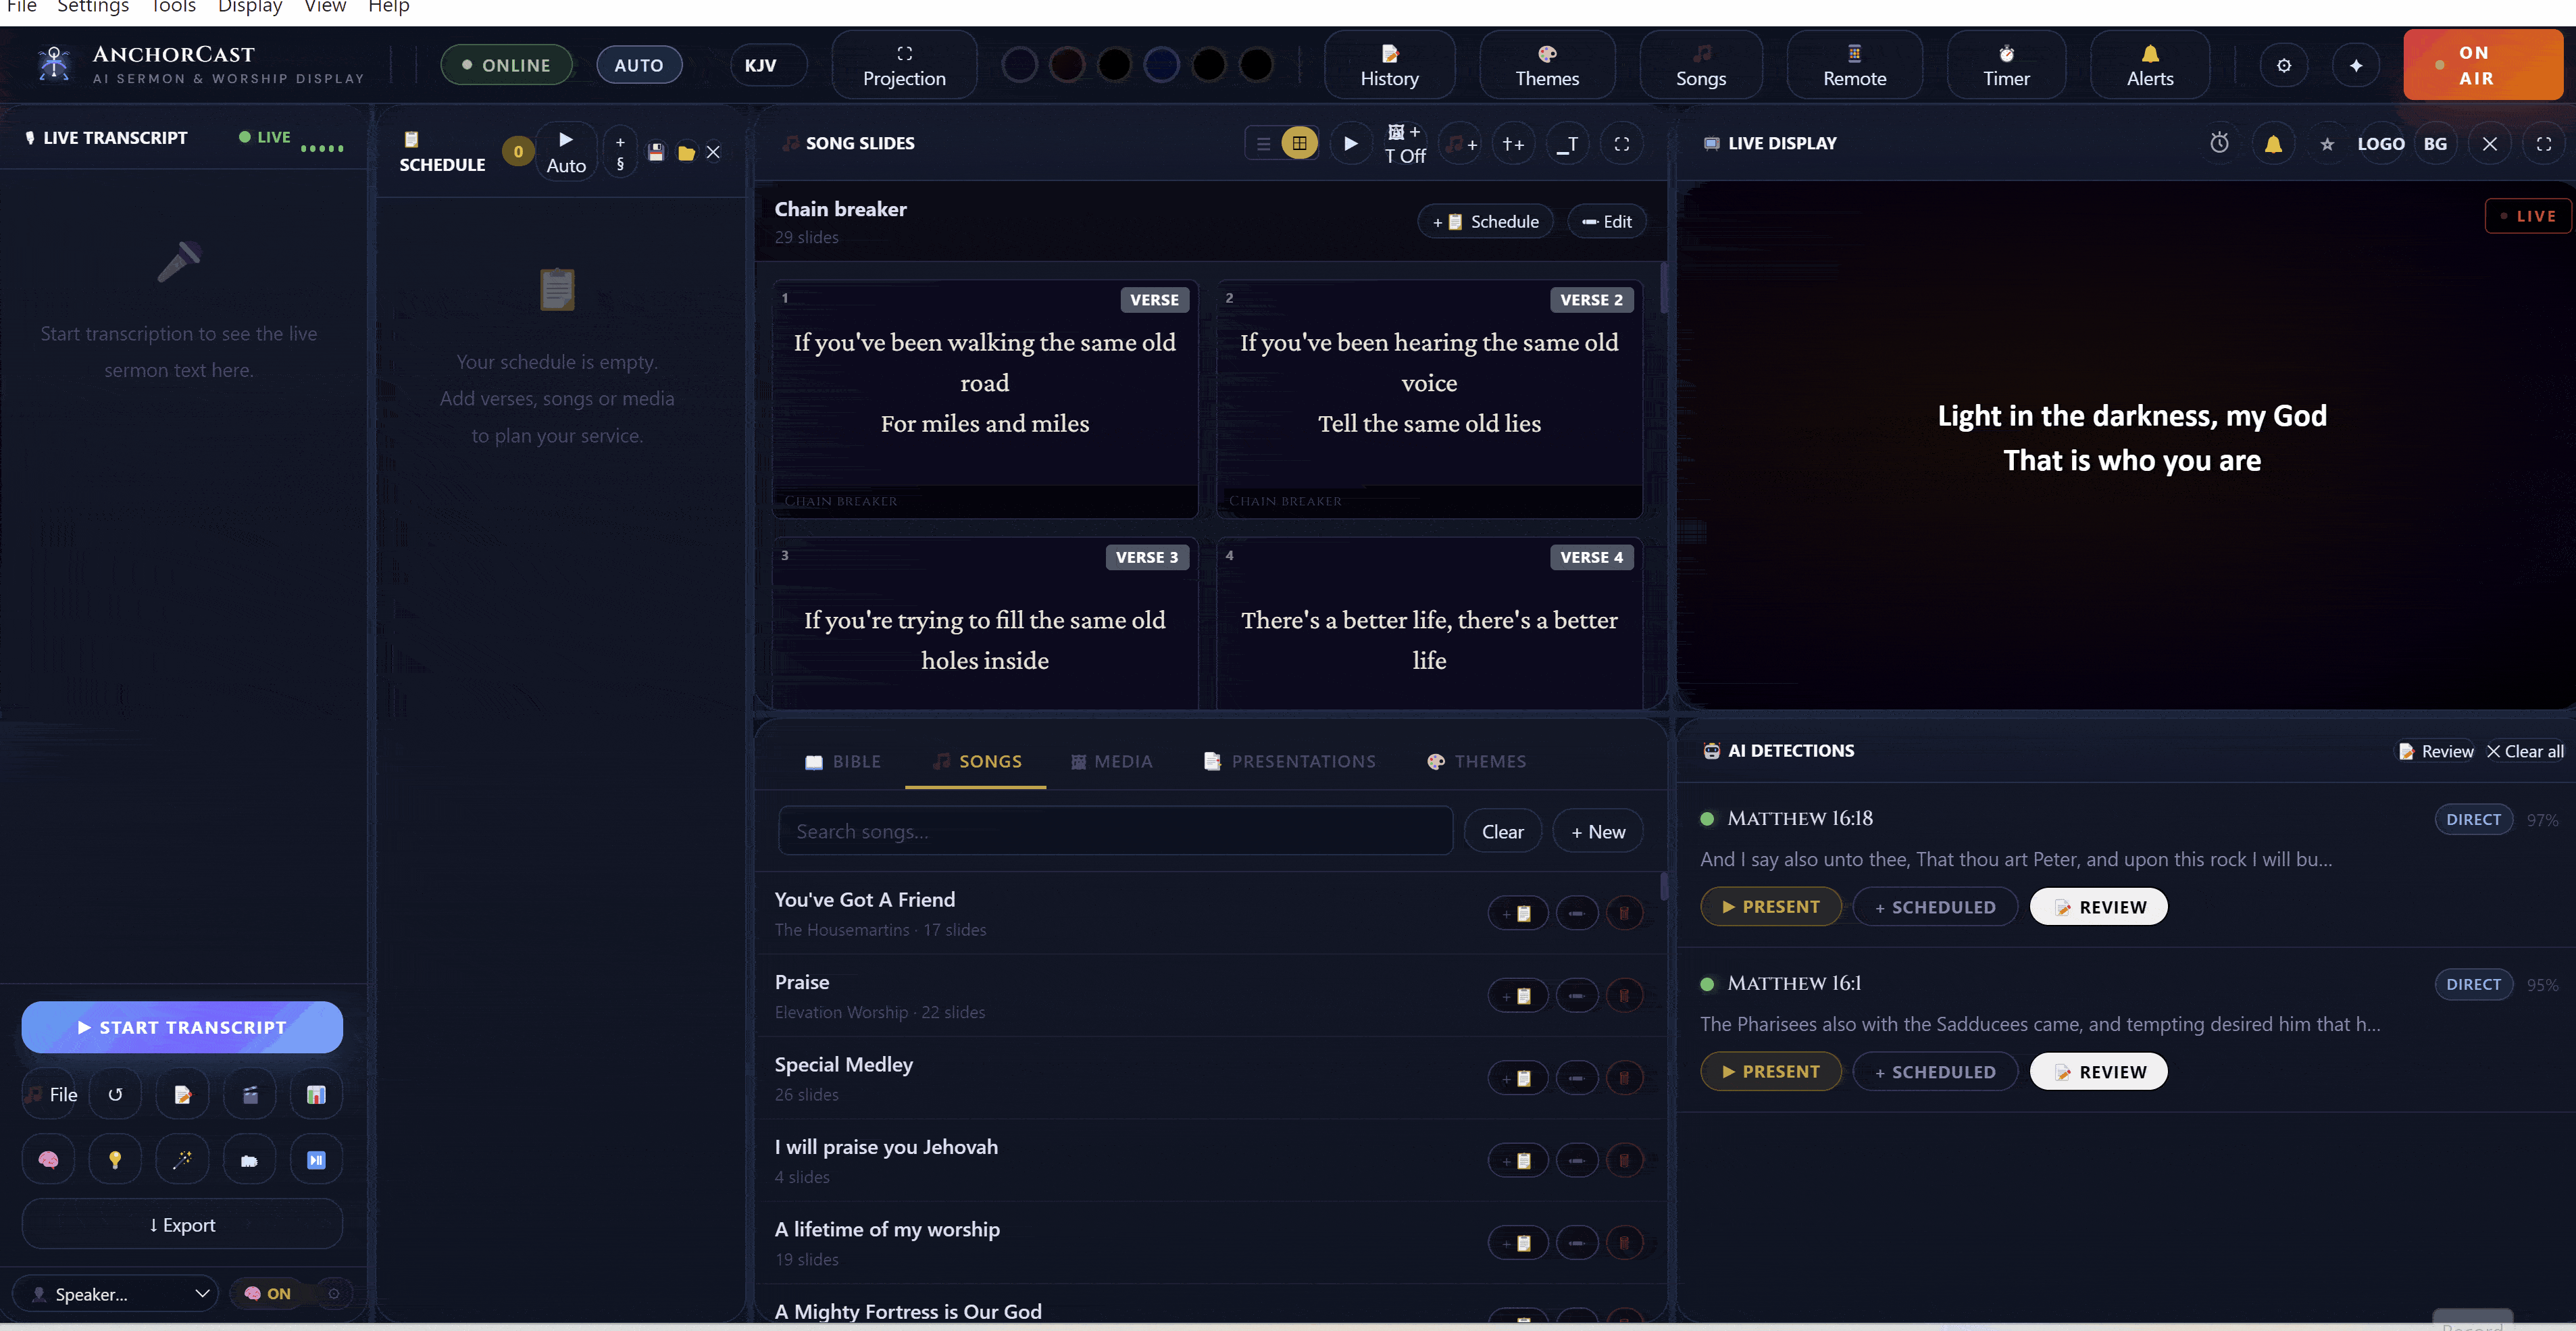The height and width of the screenshot is (1331, 2576).
Task: Open the Auto dropdown in the Schedule panel
Action: tap(566, 152)
